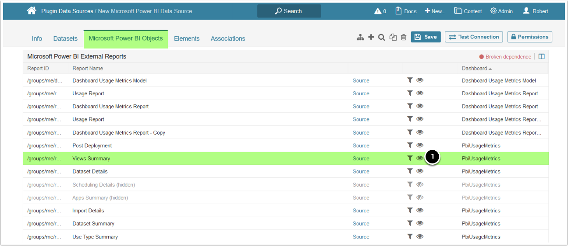Click the Save button
Screen dimensions: 568x246
pos(426,37)
